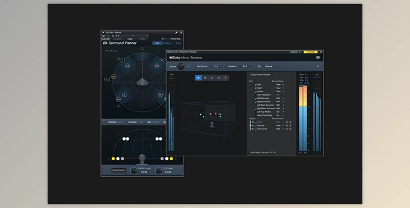
Task: Open the Surround Panner window menu triangle
Action: [103, 33]
